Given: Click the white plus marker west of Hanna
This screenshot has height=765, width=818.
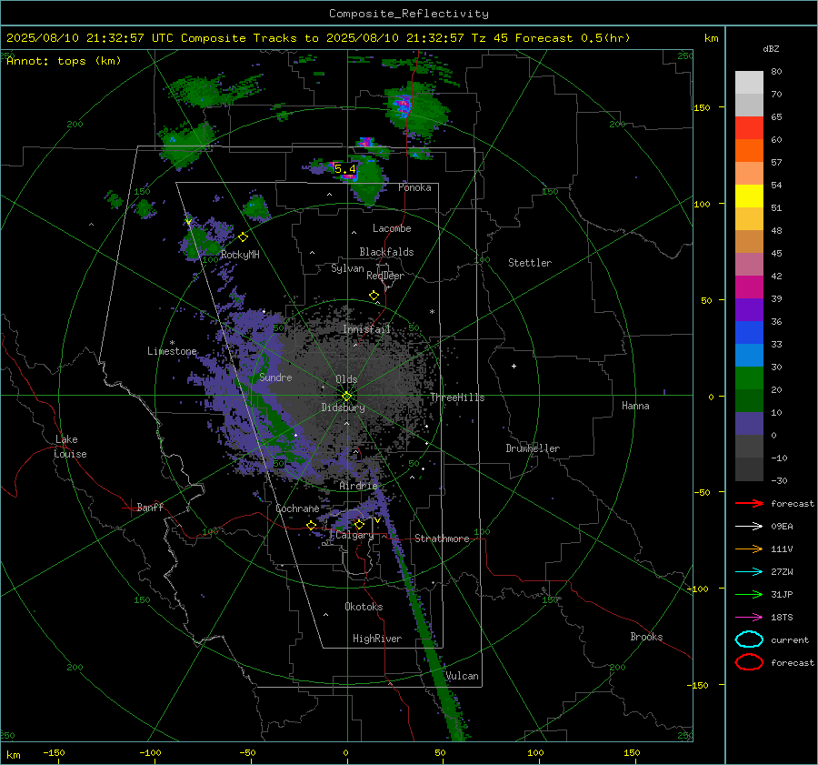Looking at the screenshot, I should click(x=514, y=366).
